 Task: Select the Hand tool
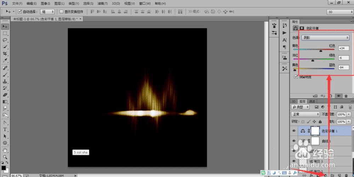[5, 150]
